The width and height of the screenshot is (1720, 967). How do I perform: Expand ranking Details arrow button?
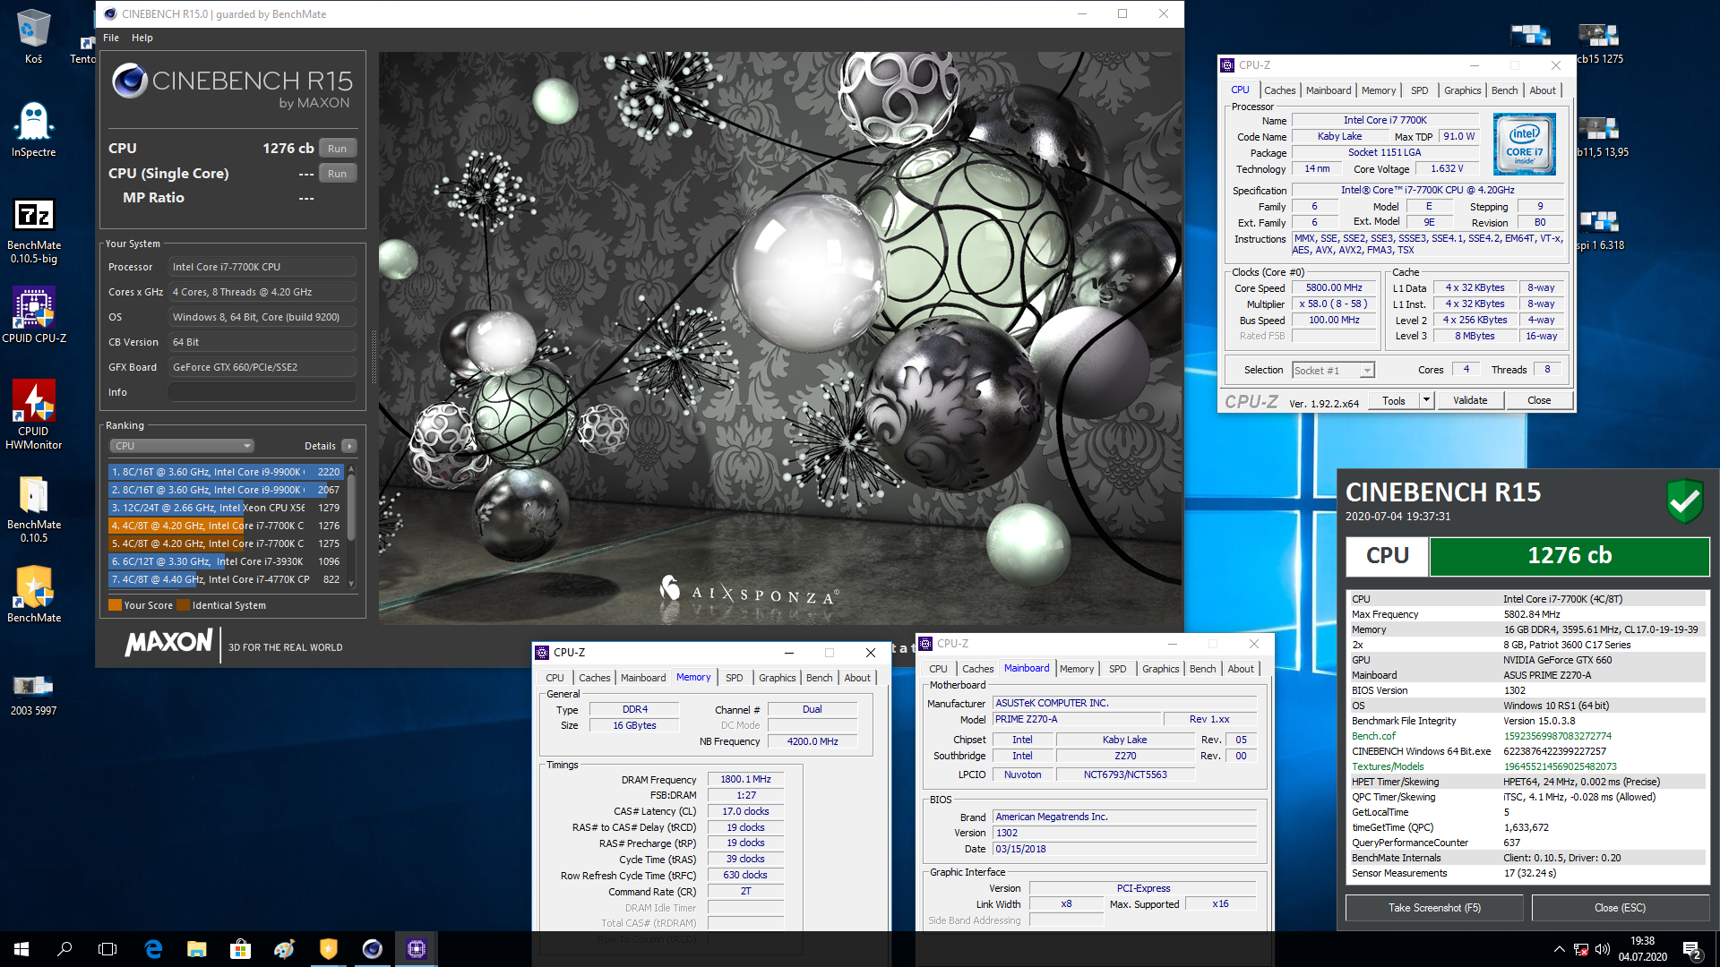click(349, 446)
